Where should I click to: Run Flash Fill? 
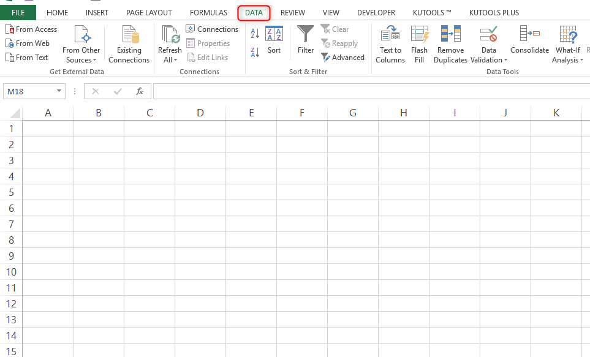[x=419, y=44]
